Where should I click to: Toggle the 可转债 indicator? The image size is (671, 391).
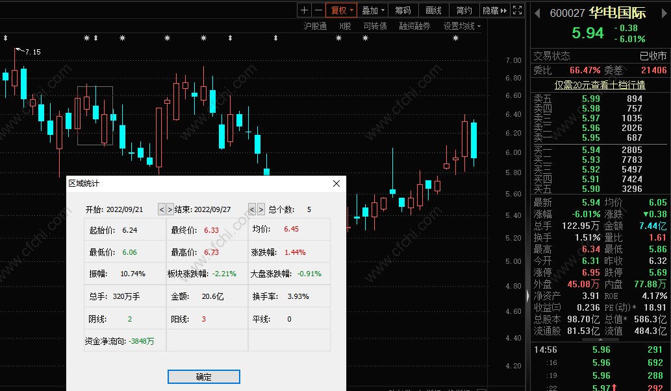pyautogui.click(x=375, y=26)
